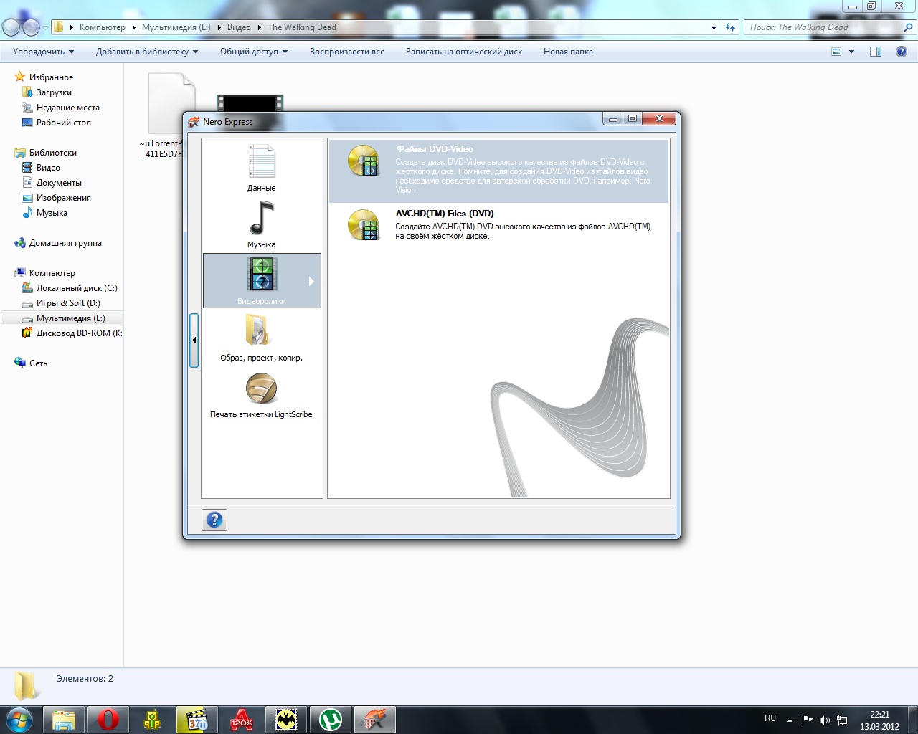Open Media Player Classic from the taskbar

pyautogui.click(x=197, y=719)
